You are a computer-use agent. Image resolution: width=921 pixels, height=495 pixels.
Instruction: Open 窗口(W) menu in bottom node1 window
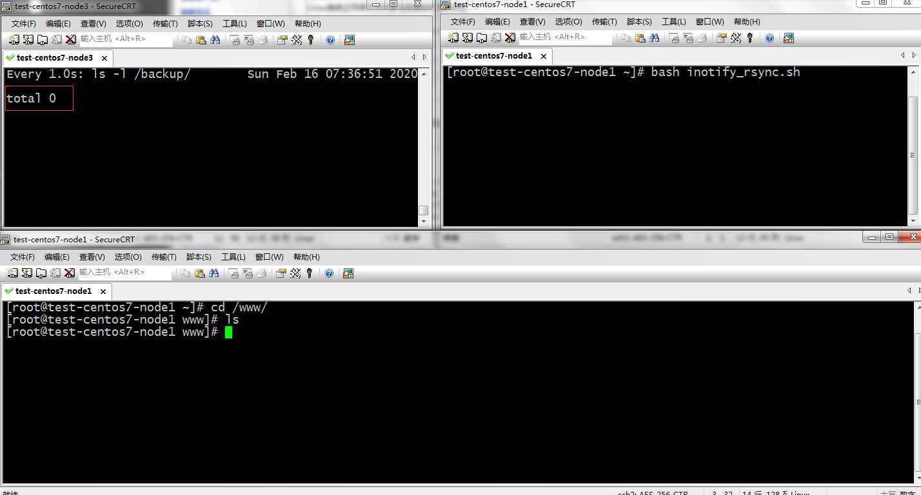click(x=269, y=257)
